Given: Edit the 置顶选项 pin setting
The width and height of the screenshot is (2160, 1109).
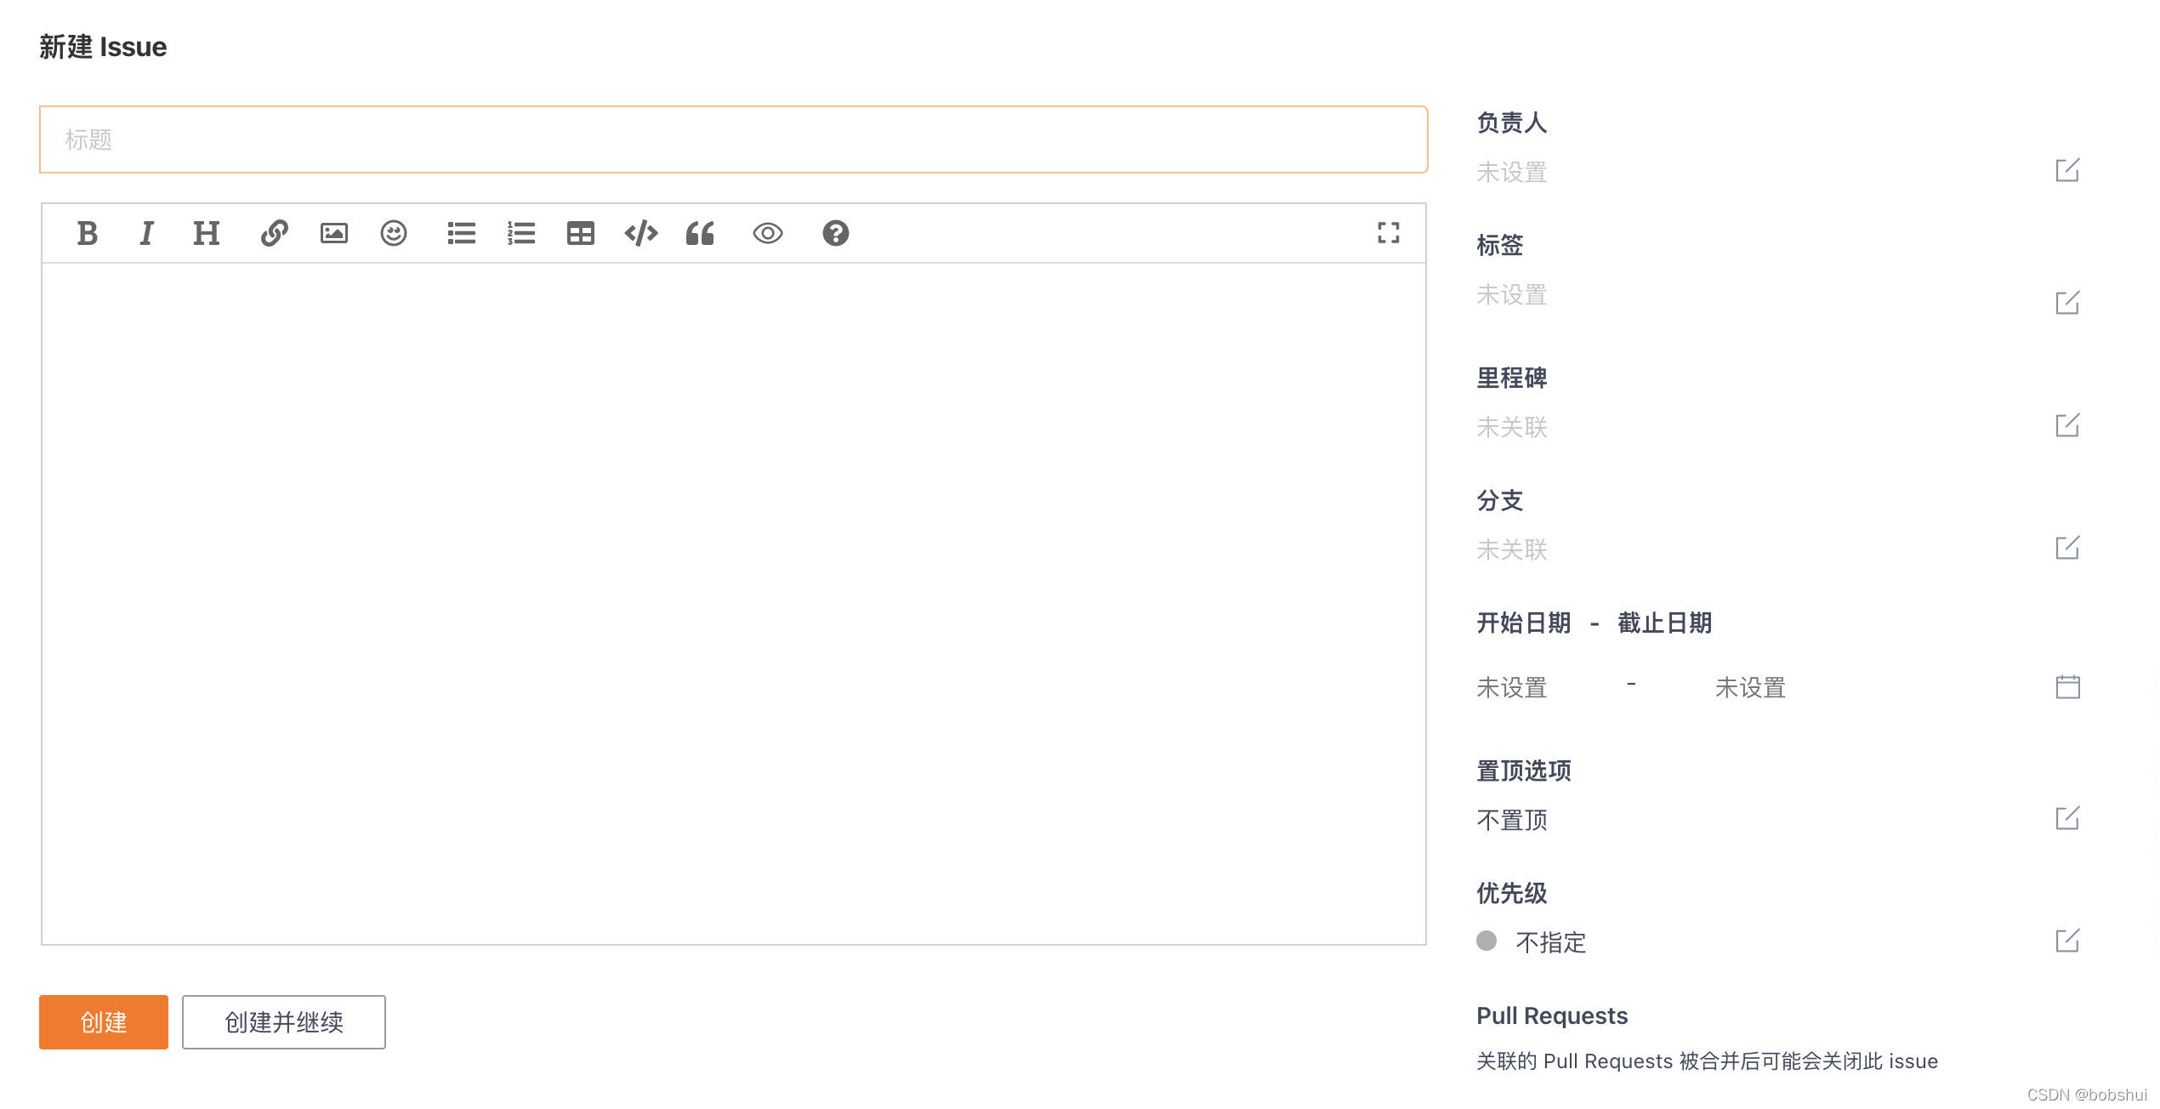Looking at the screenshot, I should point(2066,817).
